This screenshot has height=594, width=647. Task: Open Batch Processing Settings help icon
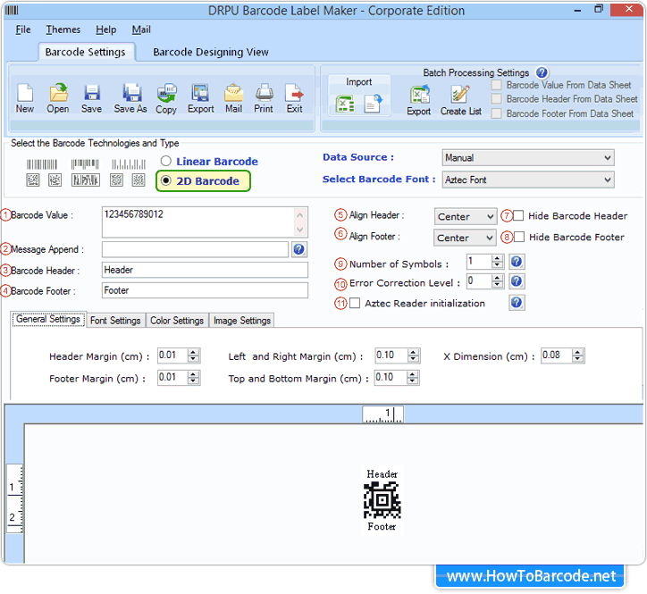click(542, 72)
